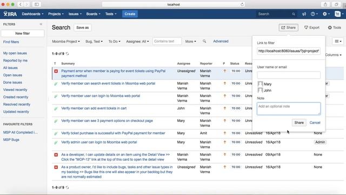This screenshot has width=346, height=195.
Task: Open Payment error PayPal issue link
Action: pyautogui.click(x=113, y=74)
